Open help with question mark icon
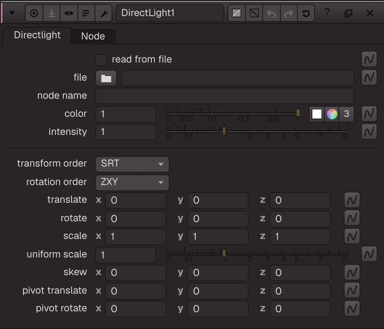This screenshot has height=329, width=384. click(x=327, y=12)
